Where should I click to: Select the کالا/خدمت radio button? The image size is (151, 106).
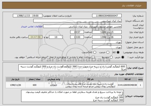pyautogui.click(x=95, y=52)
